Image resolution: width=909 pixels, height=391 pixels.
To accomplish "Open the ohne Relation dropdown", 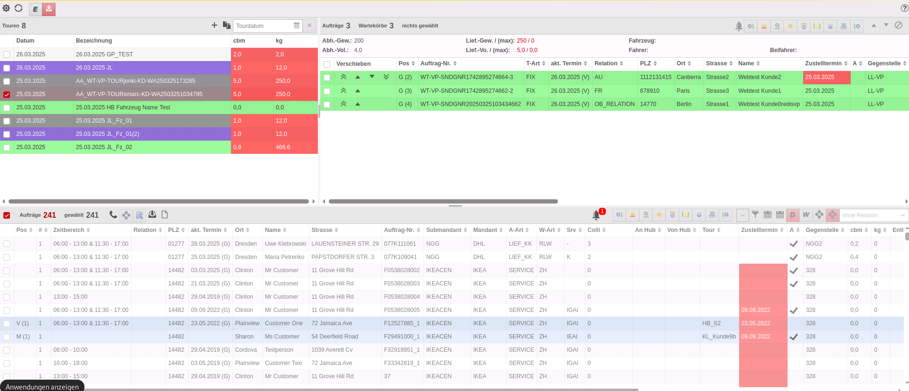I will tap(874, 215).
